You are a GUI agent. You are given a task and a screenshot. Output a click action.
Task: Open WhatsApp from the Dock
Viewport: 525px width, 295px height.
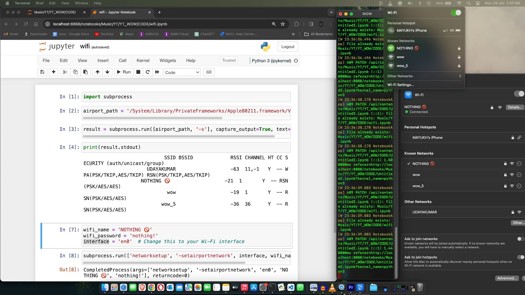pyautogui.click(x=300, y=288)
